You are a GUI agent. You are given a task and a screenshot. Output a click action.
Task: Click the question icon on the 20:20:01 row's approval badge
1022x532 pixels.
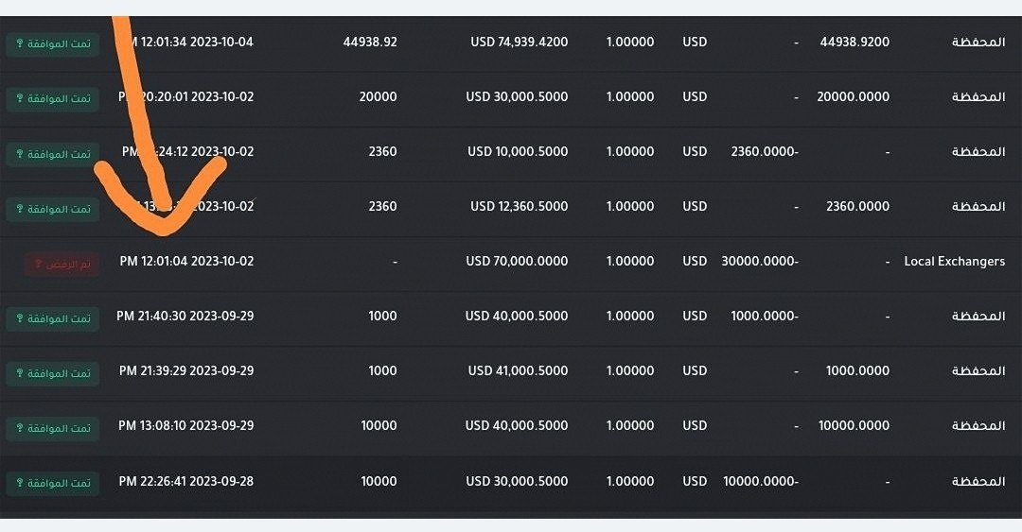coord(17,99)
